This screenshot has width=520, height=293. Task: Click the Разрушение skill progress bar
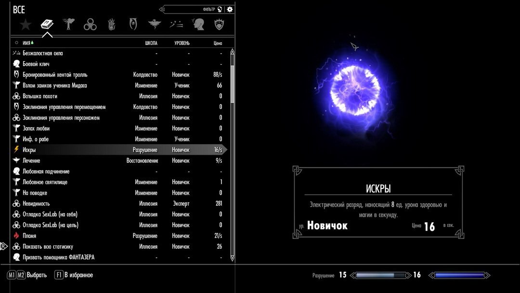(381, 275)
